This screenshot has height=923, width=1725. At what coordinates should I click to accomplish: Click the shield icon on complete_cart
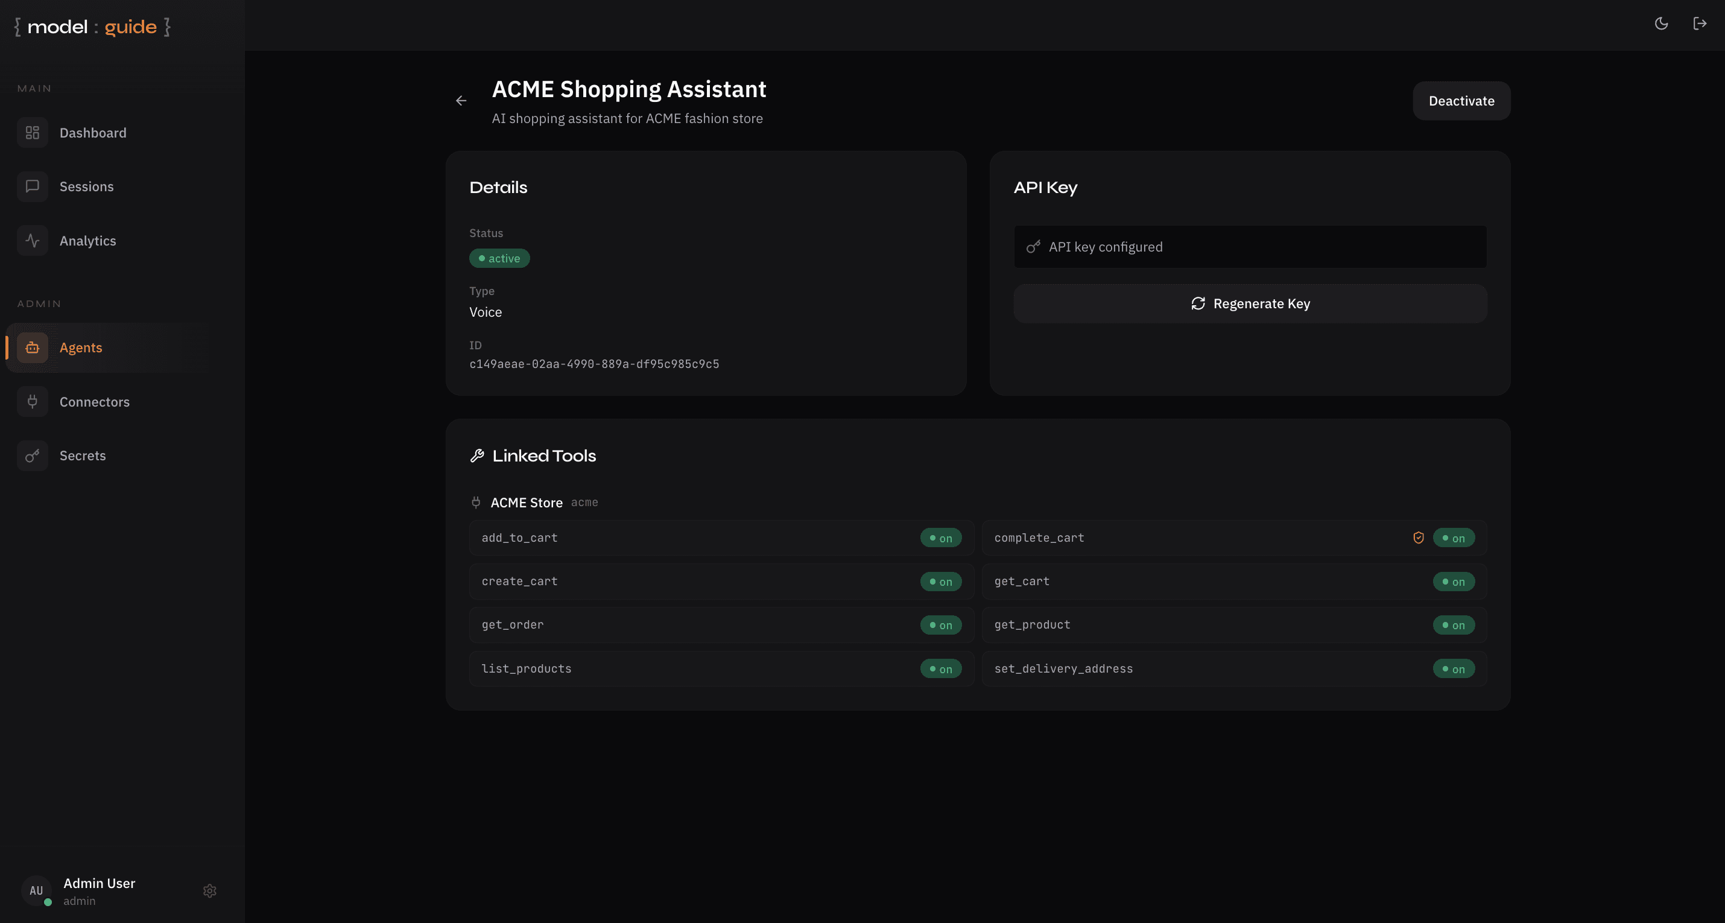coord(1419,538)
